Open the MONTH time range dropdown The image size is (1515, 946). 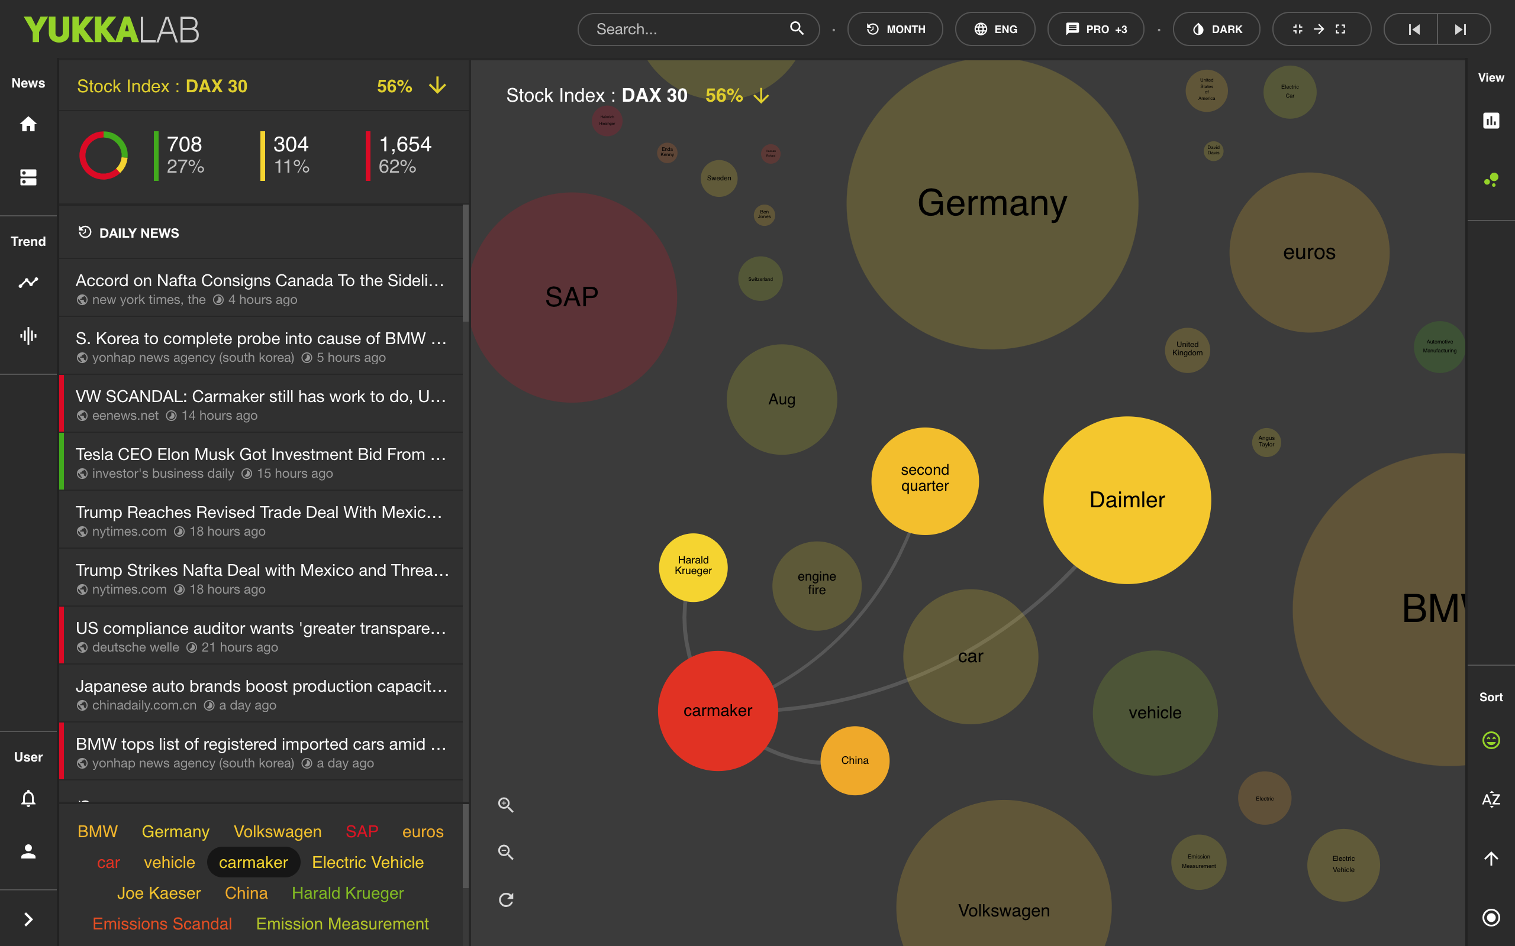(895, 30)
